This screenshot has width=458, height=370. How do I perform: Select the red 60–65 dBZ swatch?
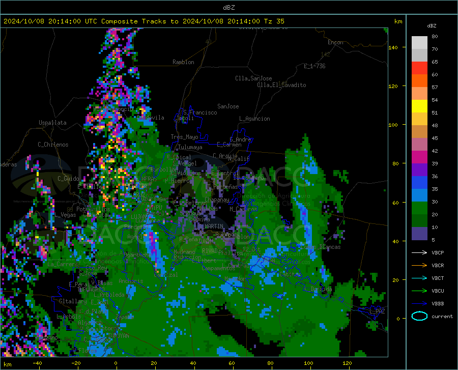click(419, 68)
